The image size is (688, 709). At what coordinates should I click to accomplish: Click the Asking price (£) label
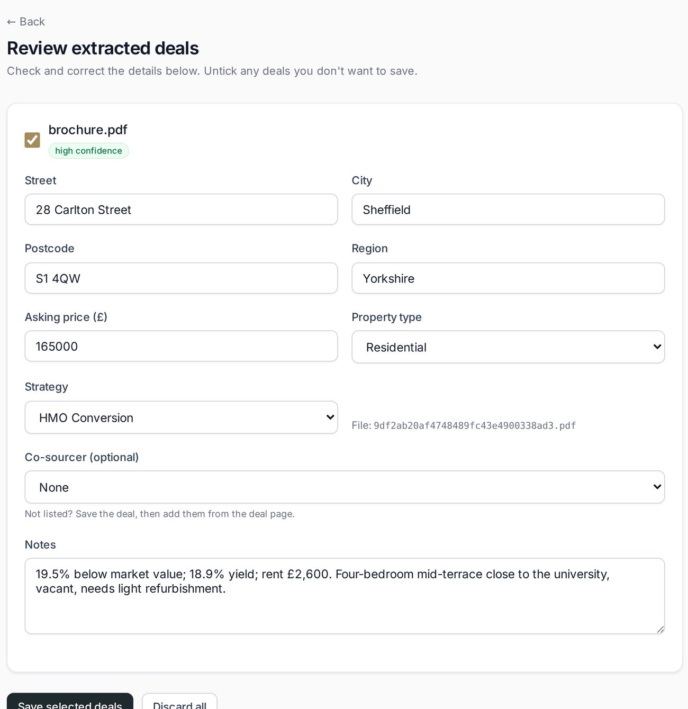(x=66, y=317)
